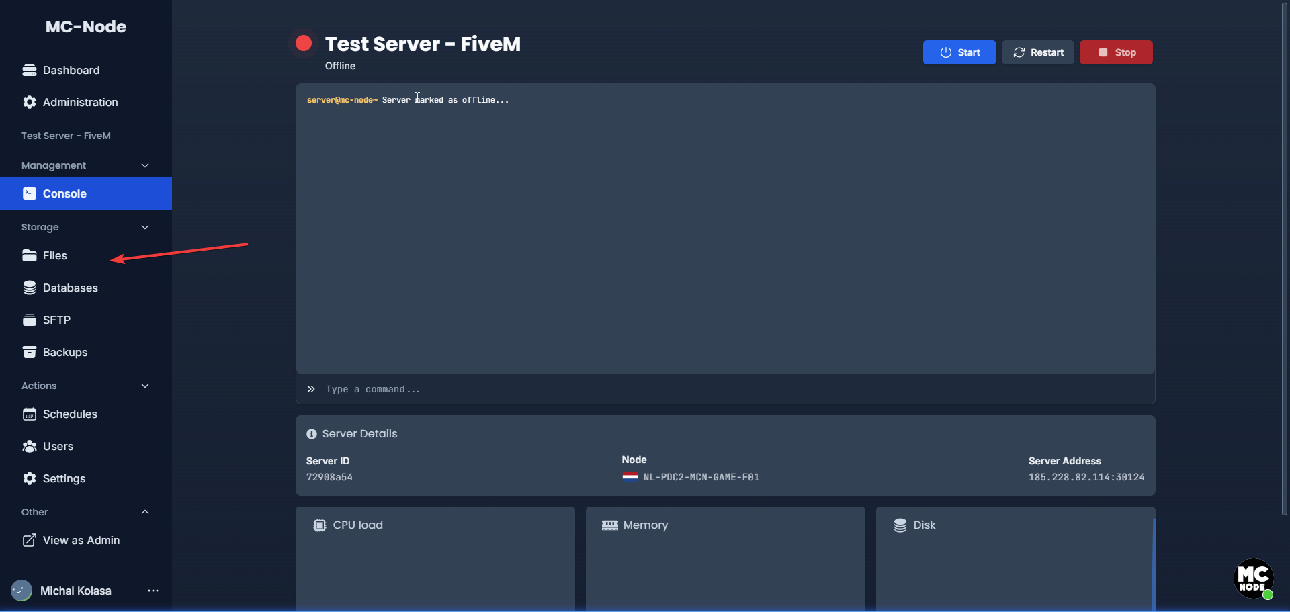Image resolution: width=1290 pixels, height=612 pixels.
Task: Click the Server Details heading
Action: [x=360, y=434]
